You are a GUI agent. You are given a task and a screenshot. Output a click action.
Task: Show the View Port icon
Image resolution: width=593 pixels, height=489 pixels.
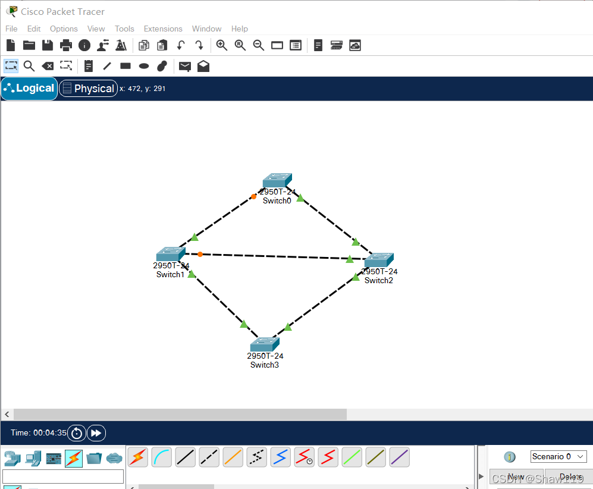[337, 45]
